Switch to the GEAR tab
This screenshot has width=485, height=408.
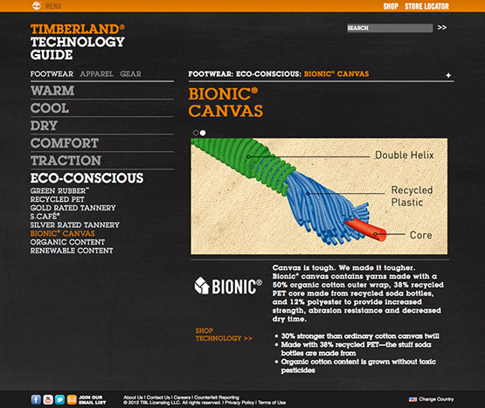click(130, 74)
